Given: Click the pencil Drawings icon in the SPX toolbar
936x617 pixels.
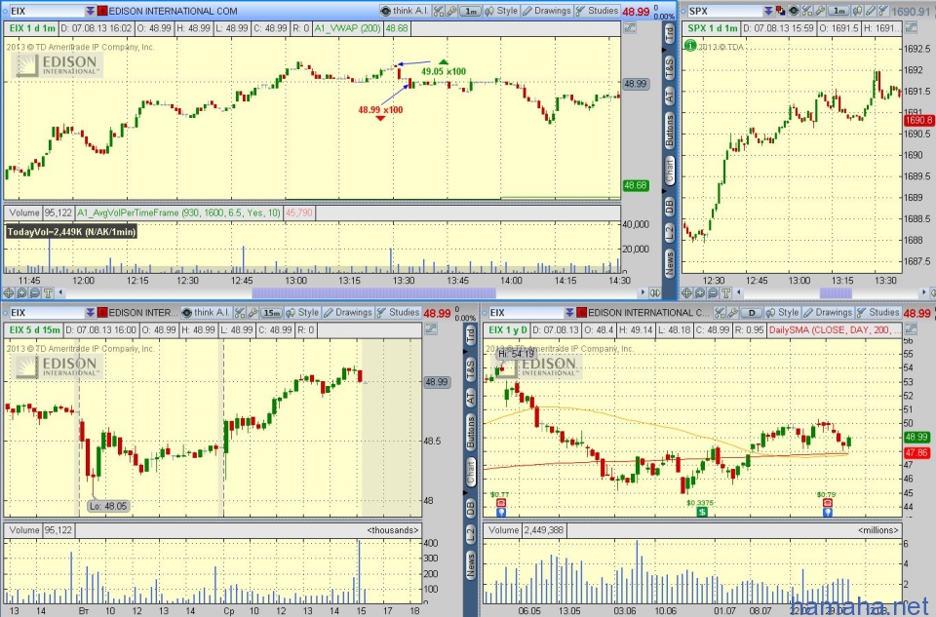Looking at the screenshot, I should [871, 11].
